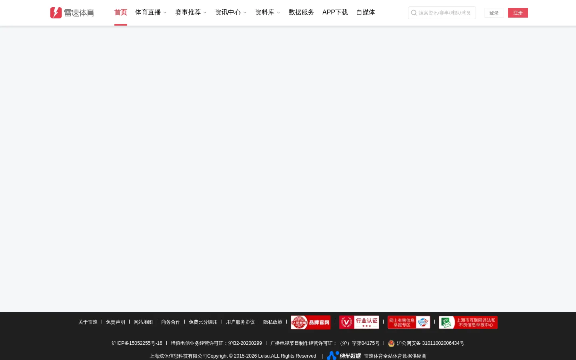Open the 自媒体 menu item
Image resolution: width=576 pixels, height=360 pixels.
click(366, 12)
